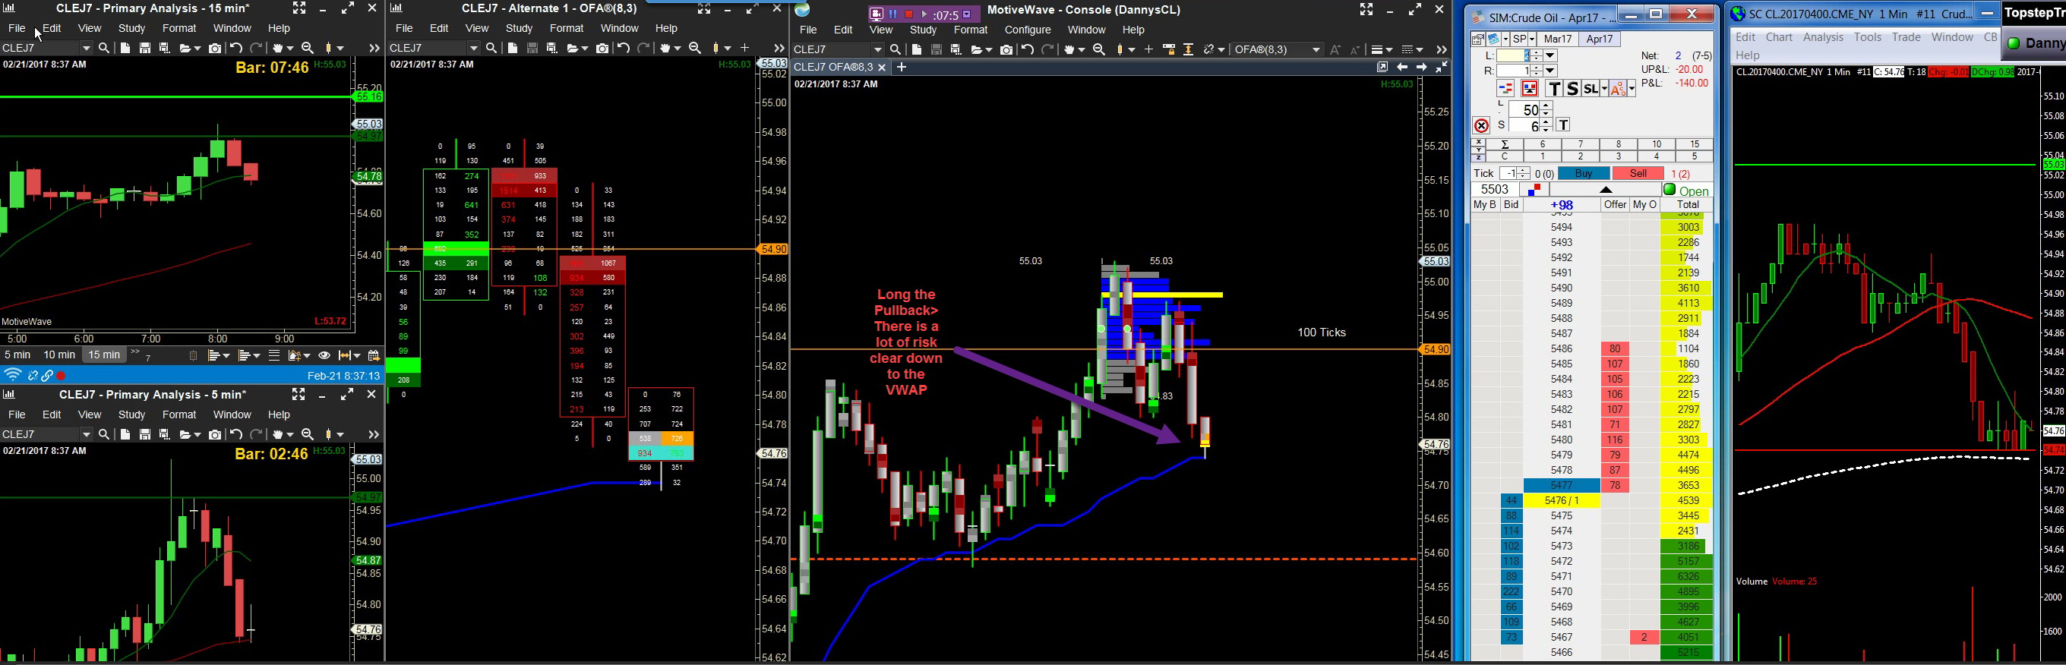Toggle the eye visibility icon in timeframe bar
Image resolution: width=2066 pixels, height=665 pixels.
point(324,356)
